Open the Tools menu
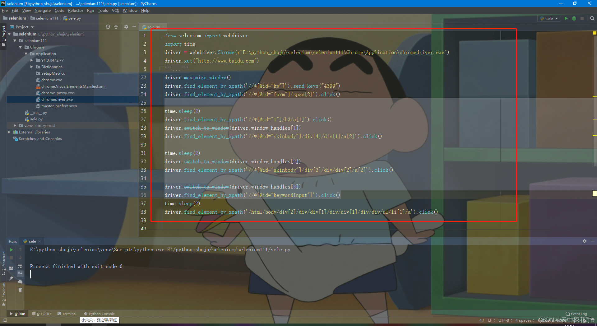Screen dimensions: 597x326 point(103,11)
